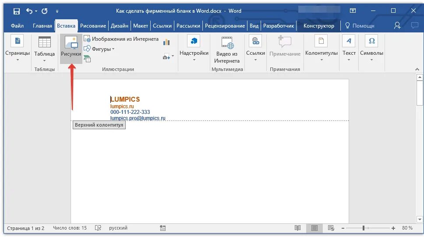Open Ribbon Display Options button
424x237 pixels.
pyautogui.click(x=353, y=11)
